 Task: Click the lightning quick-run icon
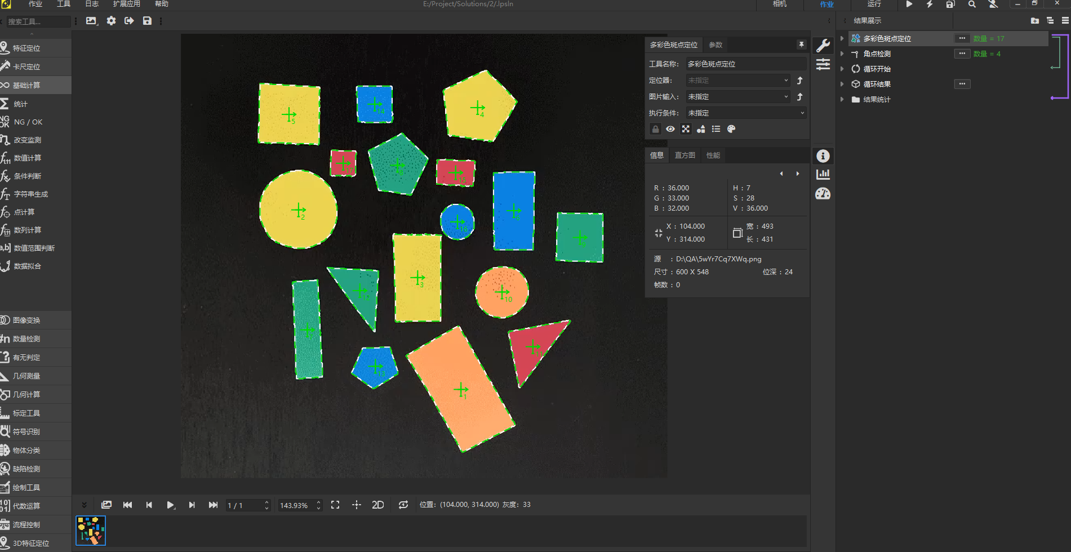click(930, 5)
